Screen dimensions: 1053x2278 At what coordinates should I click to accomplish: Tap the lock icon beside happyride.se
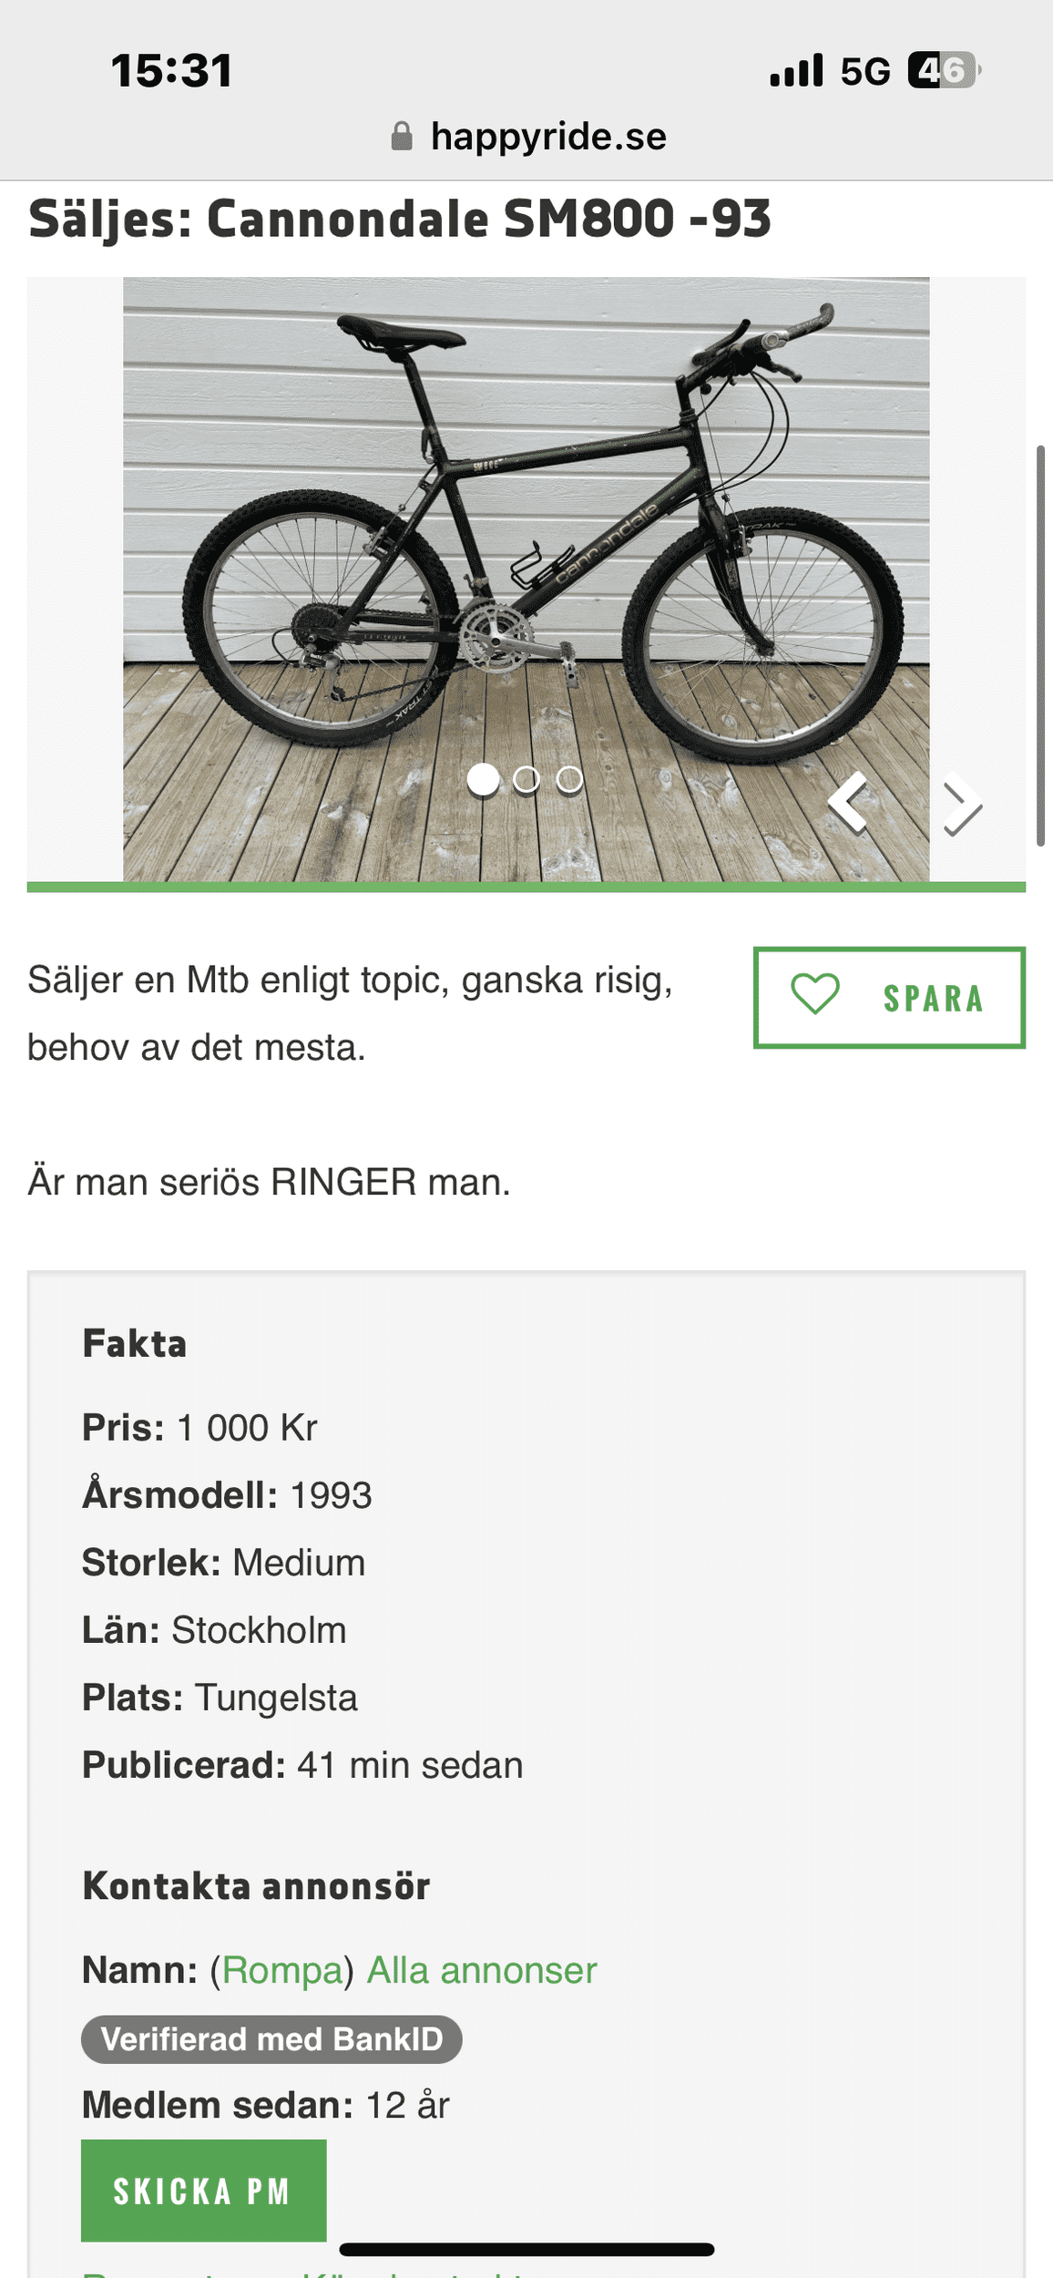[x=401, y=137]
